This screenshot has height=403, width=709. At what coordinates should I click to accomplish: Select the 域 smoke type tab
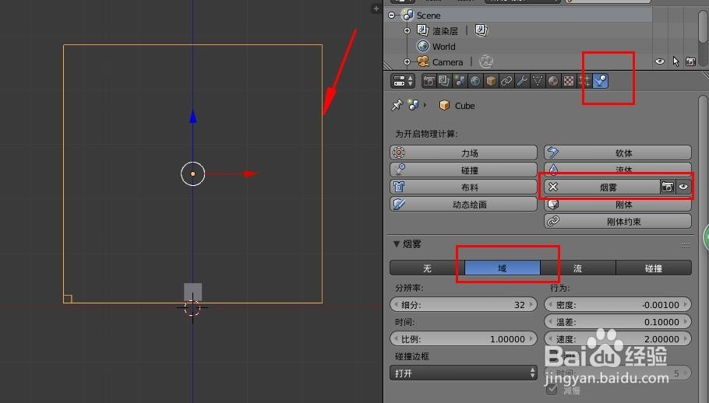click(503, 268)
